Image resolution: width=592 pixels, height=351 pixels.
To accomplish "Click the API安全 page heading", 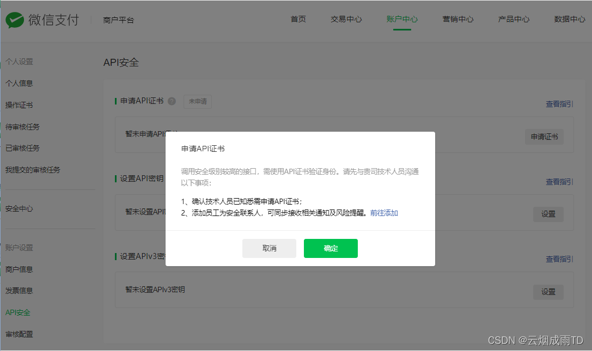I will click(x=121, y=62).
